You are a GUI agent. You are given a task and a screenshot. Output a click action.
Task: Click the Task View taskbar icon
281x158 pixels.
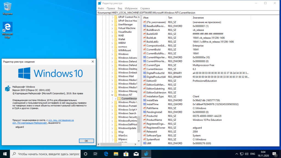point(95,154)
